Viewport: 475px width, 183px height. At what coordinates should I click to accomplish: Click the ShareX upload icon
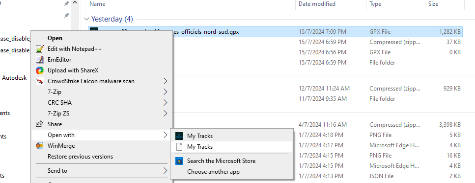(40, 70)
